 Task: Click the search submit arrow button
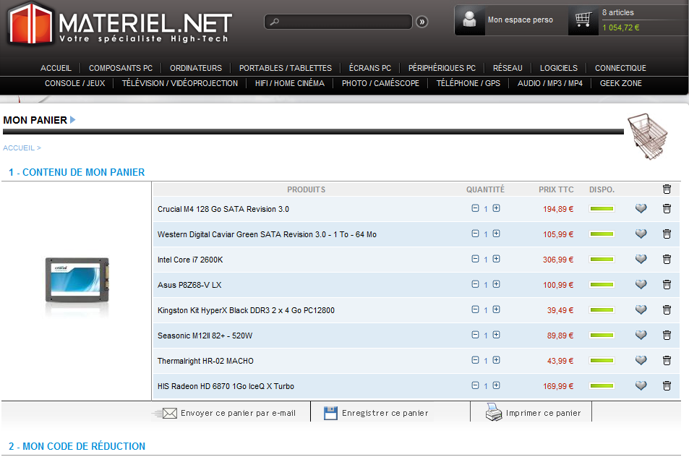tap(422, 22)
